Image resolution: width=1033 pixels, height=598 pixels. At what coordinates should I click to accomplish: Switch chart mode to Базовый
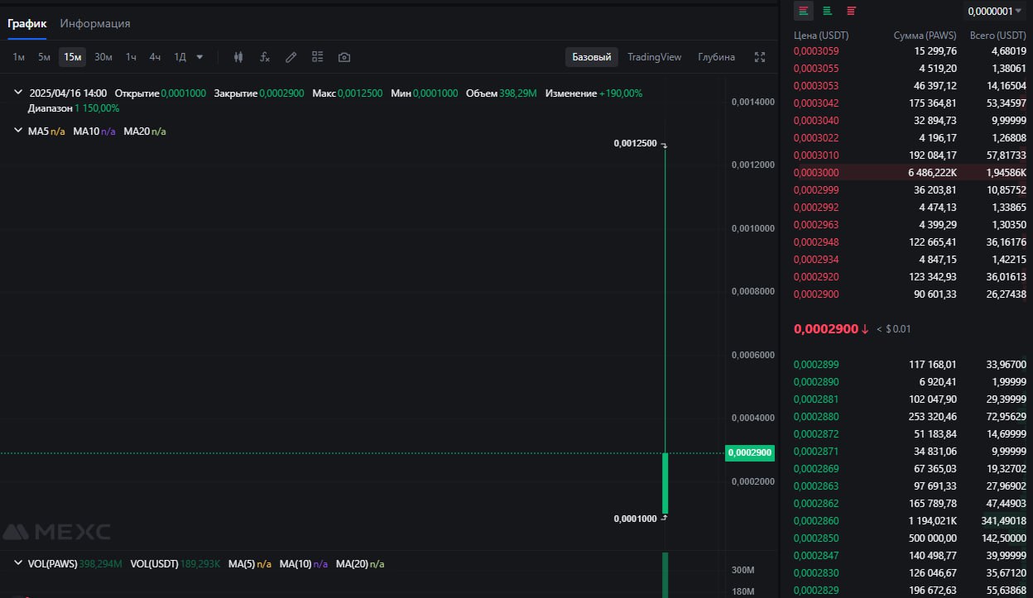(x=592, y=57)
